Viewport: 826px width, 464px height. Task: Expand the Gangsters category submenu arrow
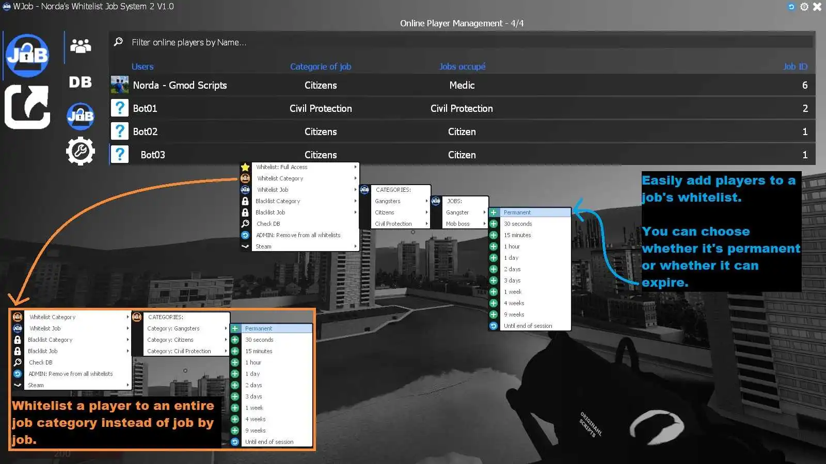(426, 201)
